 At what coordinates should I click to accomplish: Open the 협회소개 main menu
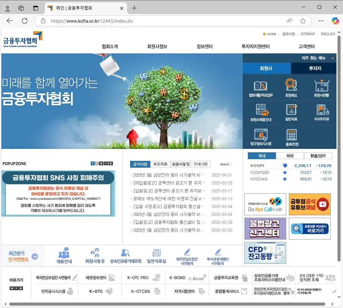(x=110, y=47)
